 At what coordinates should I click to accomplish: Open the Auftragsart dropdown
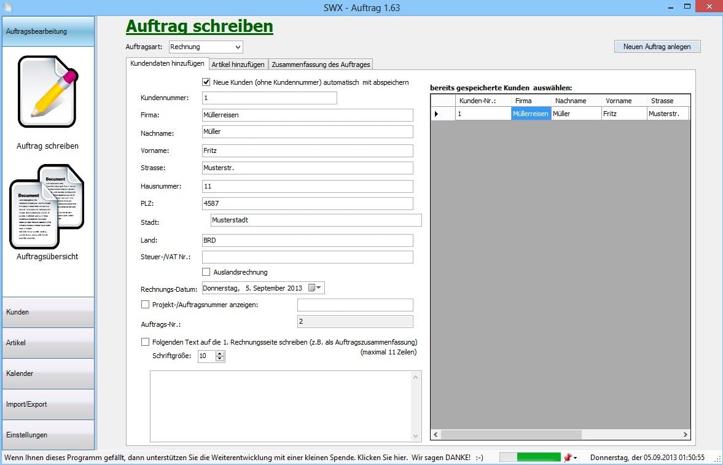point(238,47)
